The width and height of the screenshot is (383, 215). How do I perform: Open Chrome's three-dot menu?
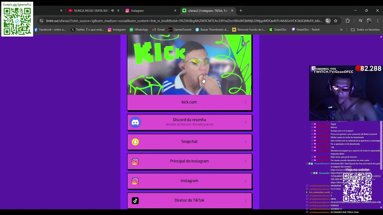[378, 21]
